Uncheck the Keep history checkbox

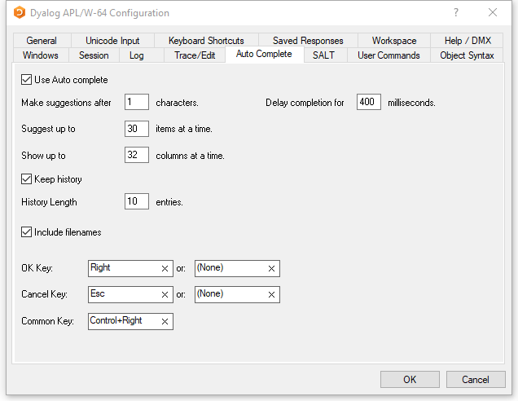26,178
